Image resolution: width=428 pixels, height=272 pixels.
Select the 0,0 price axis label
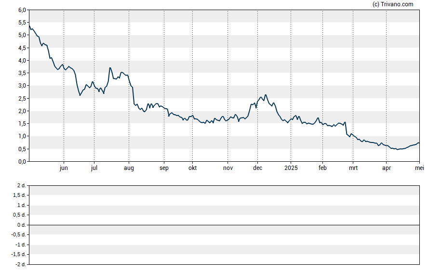22,162
